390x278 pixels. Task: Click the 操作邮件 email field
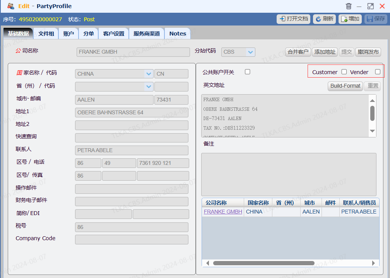132,189
